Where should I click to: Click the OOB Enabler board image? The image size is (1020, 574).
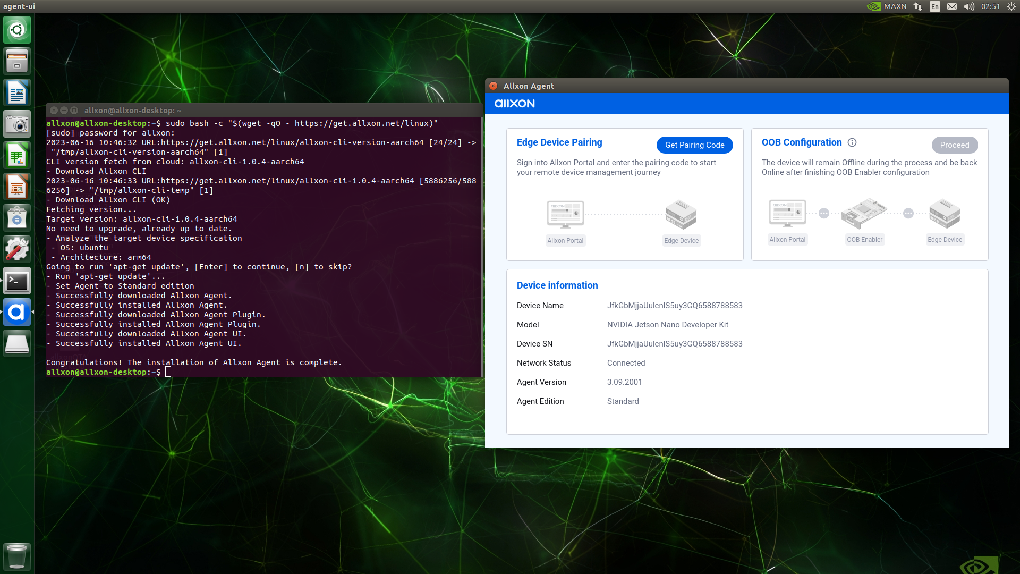click(864, 214)
